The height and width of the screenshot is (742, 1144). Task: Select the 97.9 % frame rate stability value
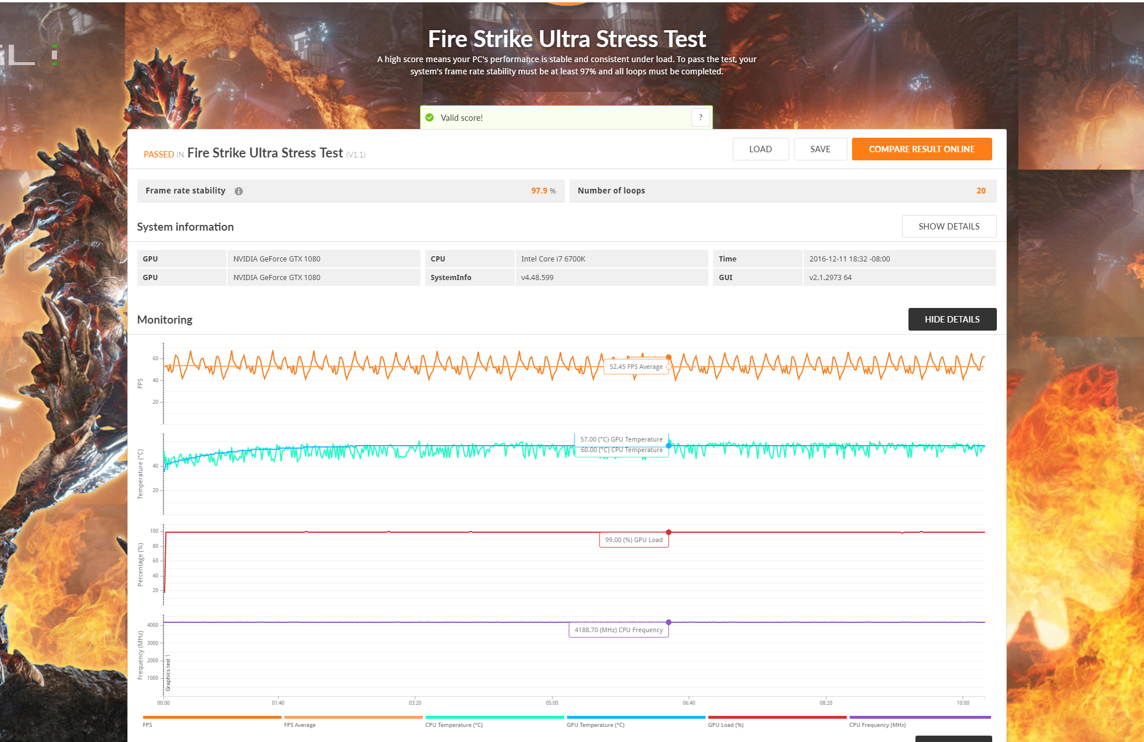coord(543,191)
